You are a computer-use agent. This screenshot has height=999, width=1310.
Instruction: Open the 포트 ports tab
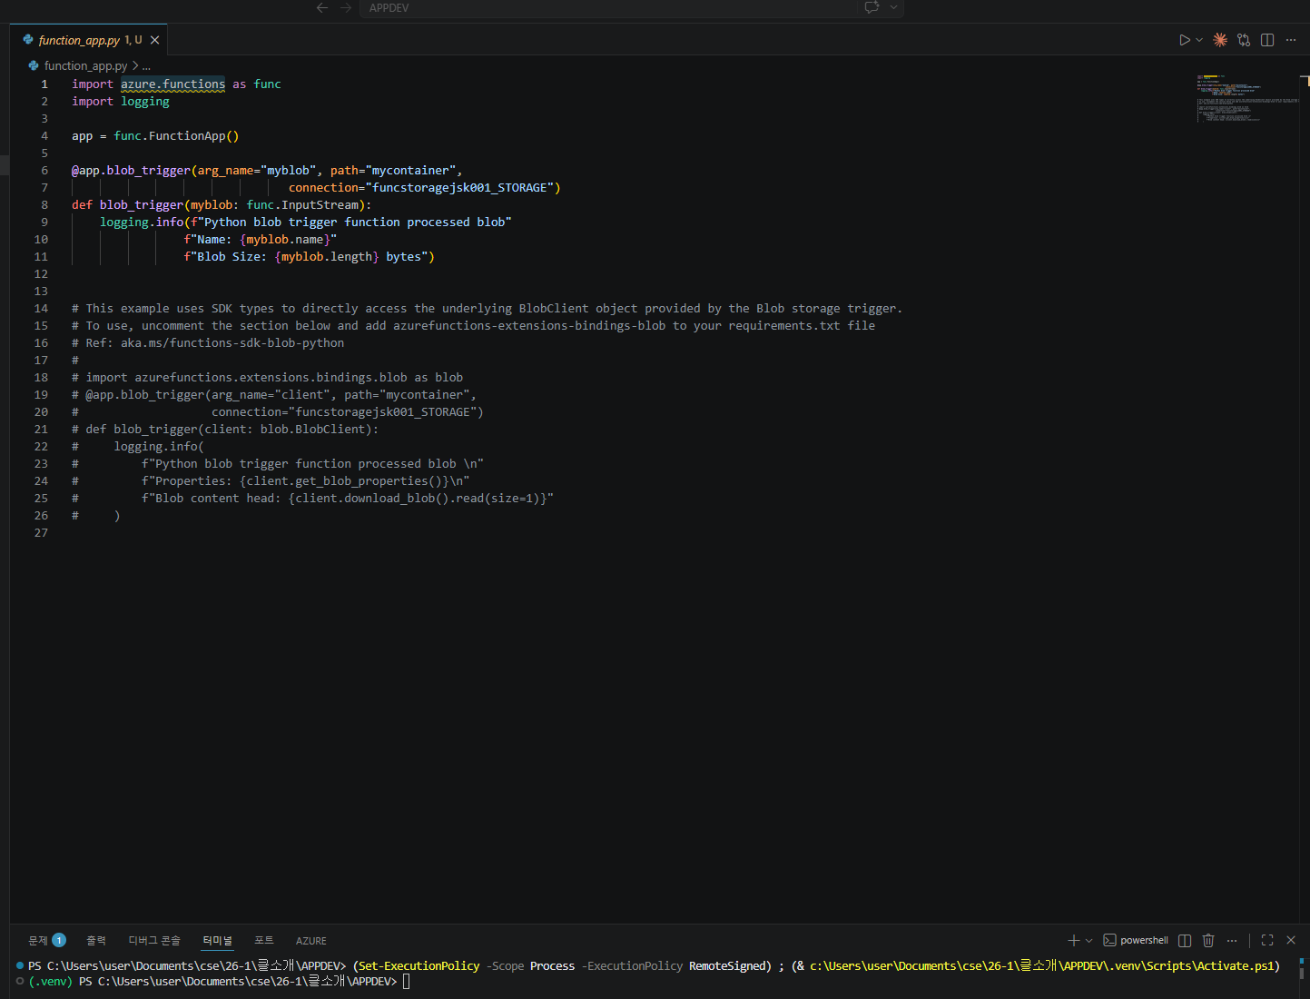[264, 941]
